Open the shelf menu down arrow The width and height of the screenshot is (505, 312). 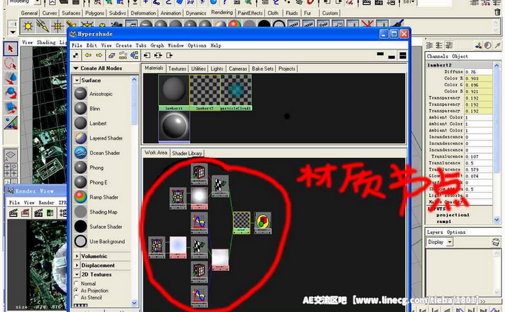click(x=13, y=32)
